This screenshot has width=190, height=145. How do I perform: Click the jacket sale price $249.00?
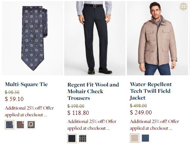point(141,113)
